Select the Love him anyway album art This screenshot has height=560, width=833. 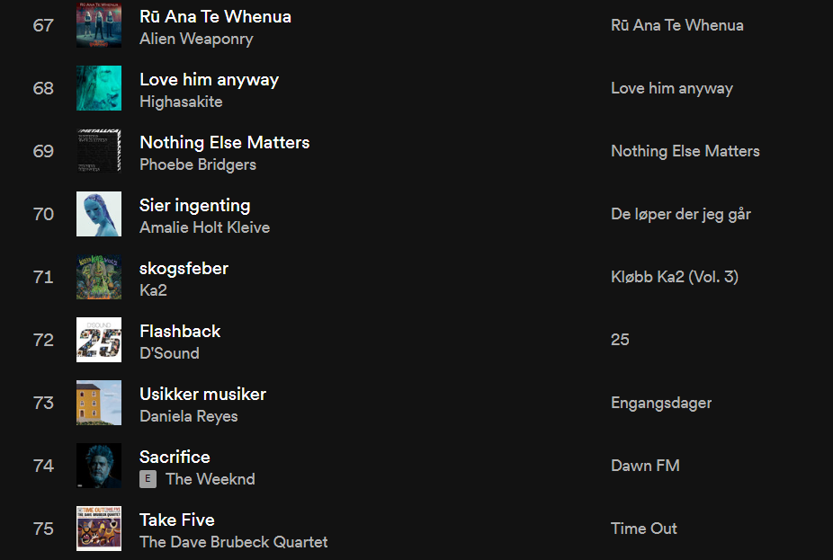point(99,88)
